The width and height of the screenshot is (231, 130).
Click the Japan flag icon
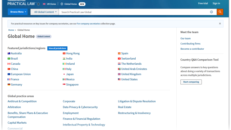tap(64, 74)
